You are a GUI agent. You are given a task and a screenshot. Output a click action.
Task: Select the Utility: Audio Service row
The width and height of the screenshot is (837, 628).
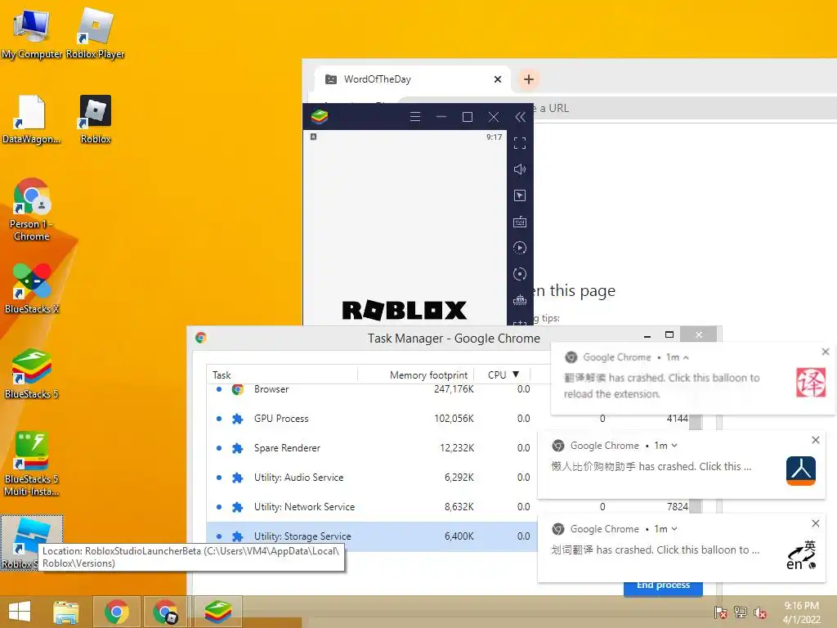(371, 478)
